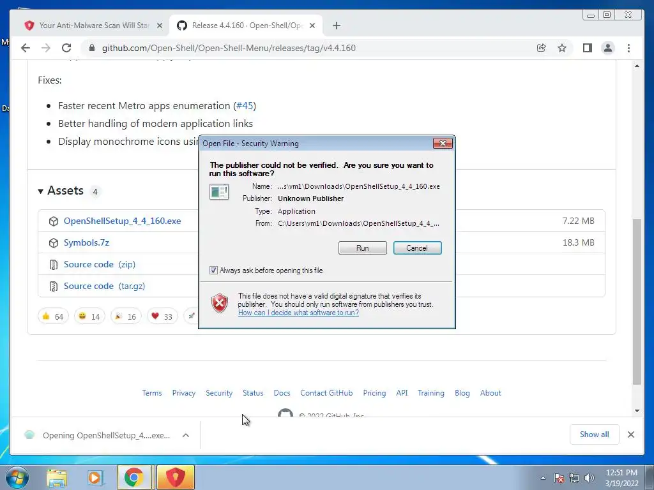Screen dimensions: 654x490
Task: Click the volume speaker tray icon
Action: coord(589,478)
